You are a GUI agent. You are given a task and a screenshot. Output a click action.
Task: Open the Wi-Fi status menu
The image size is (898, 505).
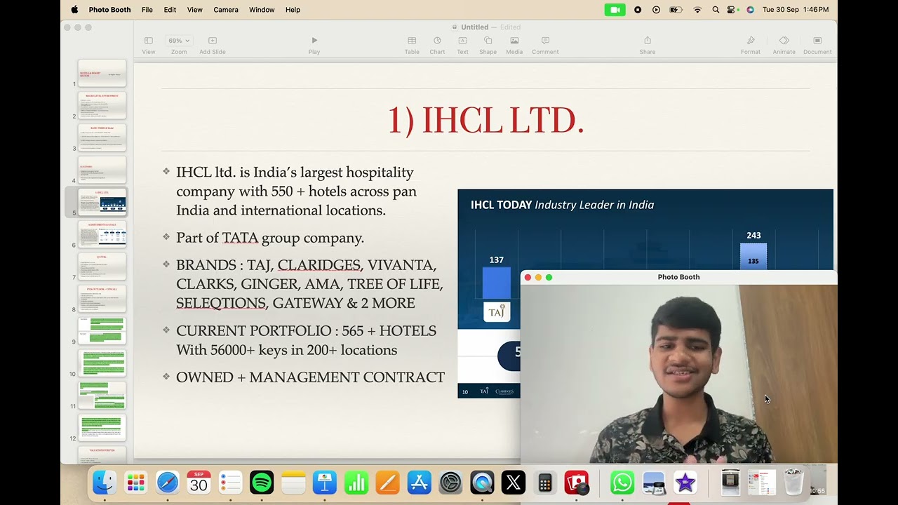point(697,10)
